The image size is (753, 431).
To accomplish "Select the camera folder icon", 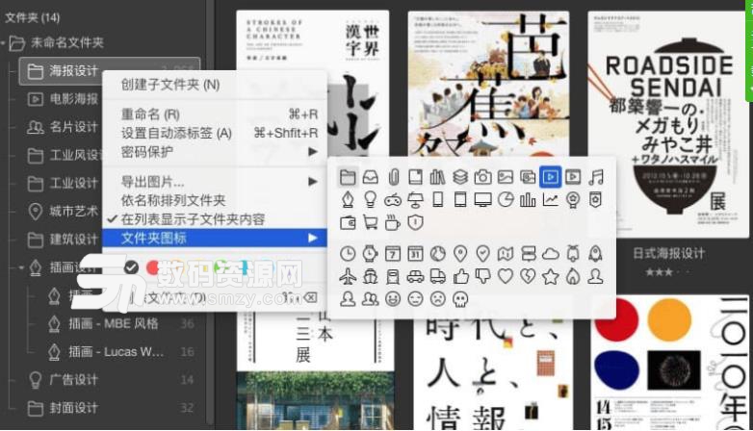I will tap(482, 177).
